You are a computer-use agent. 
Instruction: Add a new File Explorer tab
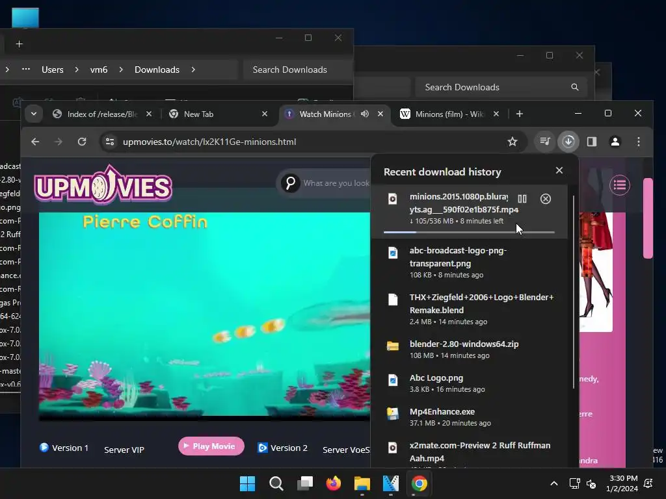[19, 44]
